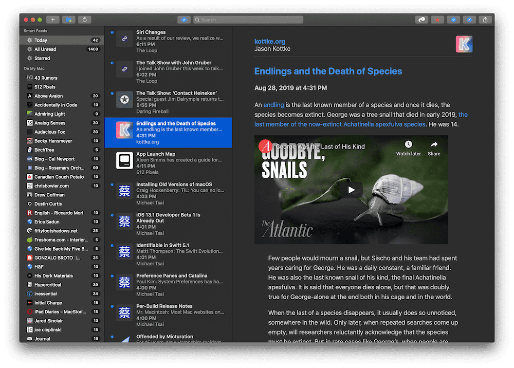This screenshot has width=514, height=368.
Task: Open the 43 Rumors feed
Action: point(62,78)
